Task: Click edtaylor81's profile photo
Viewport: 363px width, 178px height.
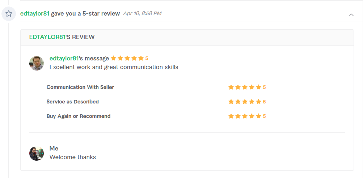Action: tap(36, 63)
